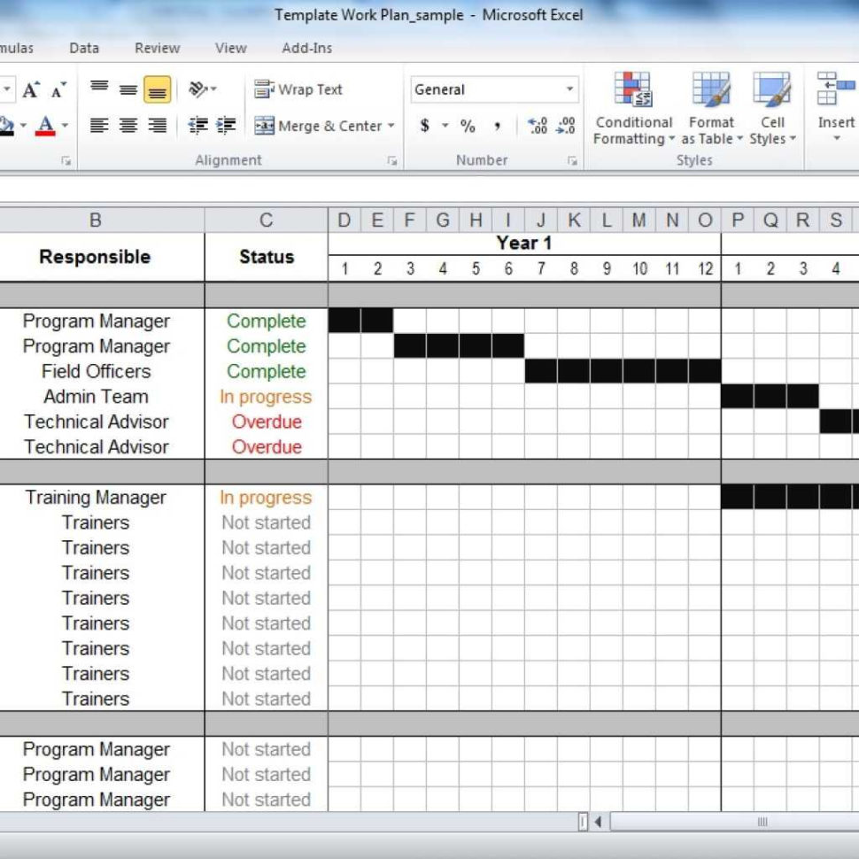The image size is (859, 859).
Task: Select Middle Align icon
Action: click(128, 89)
